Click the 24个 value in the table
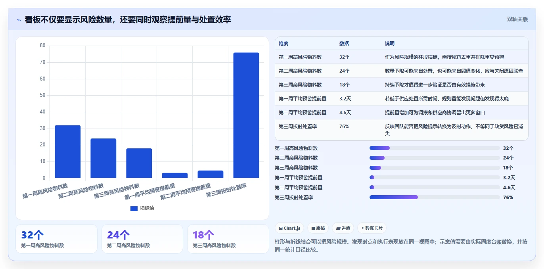Screen dimensions: 544x269 345,71
